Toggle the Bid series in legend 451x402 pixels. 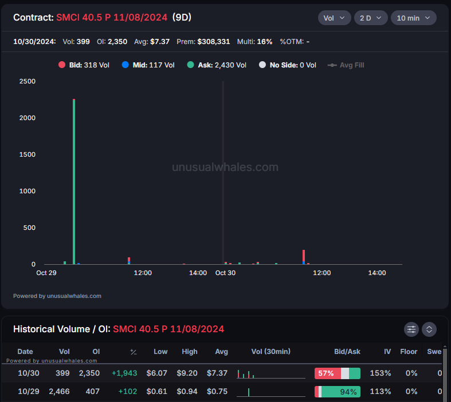(x=84, y=65)
